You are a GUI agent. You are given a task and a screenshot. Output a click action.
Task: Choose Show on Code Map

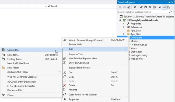[x=95, y=63]
